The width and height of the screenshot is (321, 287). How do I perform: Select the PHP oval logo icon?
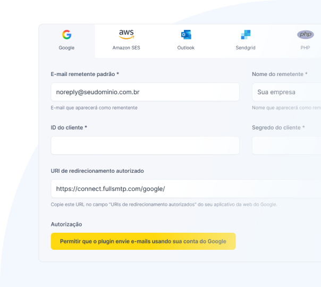click(x=305, y=35)
